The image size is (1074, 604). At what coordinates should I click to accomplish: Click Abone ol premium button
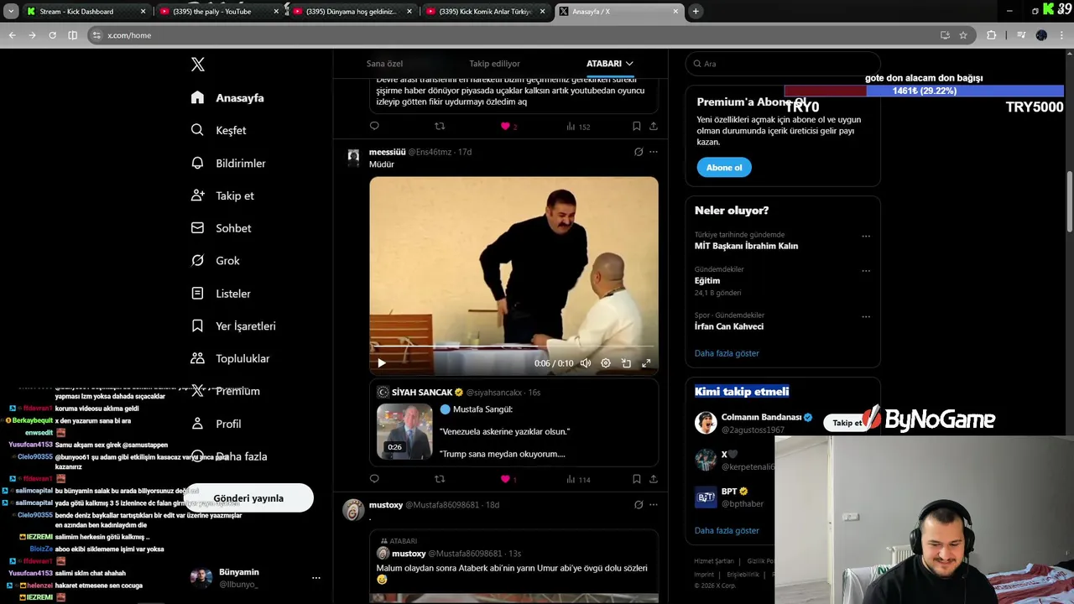pos(724,167)
